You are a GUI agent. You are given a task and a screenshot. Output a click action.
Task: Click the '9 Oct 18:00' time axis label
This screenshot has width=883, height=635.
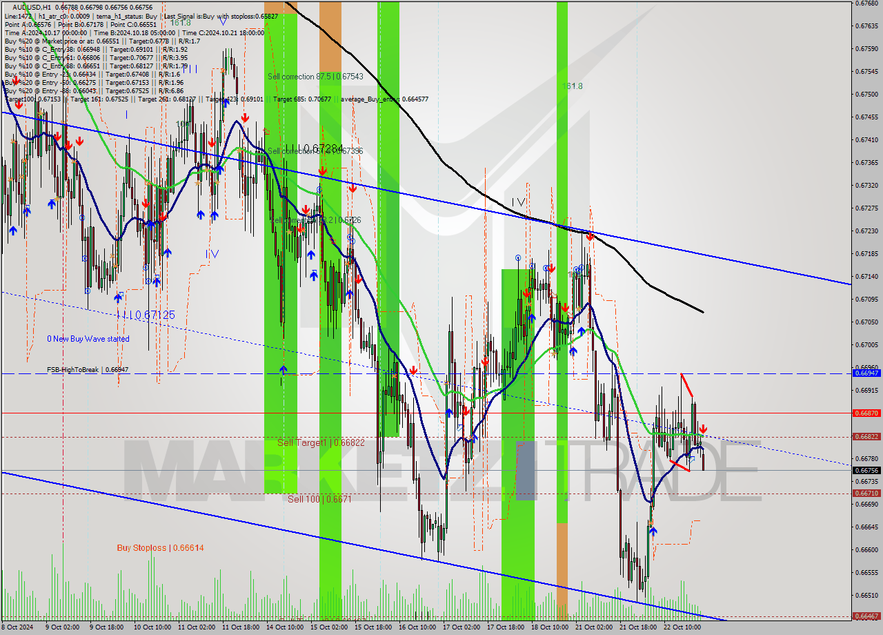click(x=106, y=628)
